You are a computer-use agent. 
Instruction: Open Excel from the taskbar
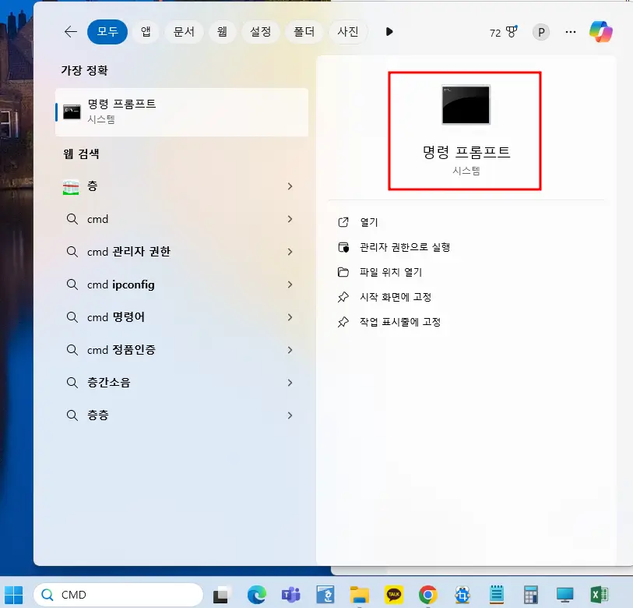pos(598,594)
